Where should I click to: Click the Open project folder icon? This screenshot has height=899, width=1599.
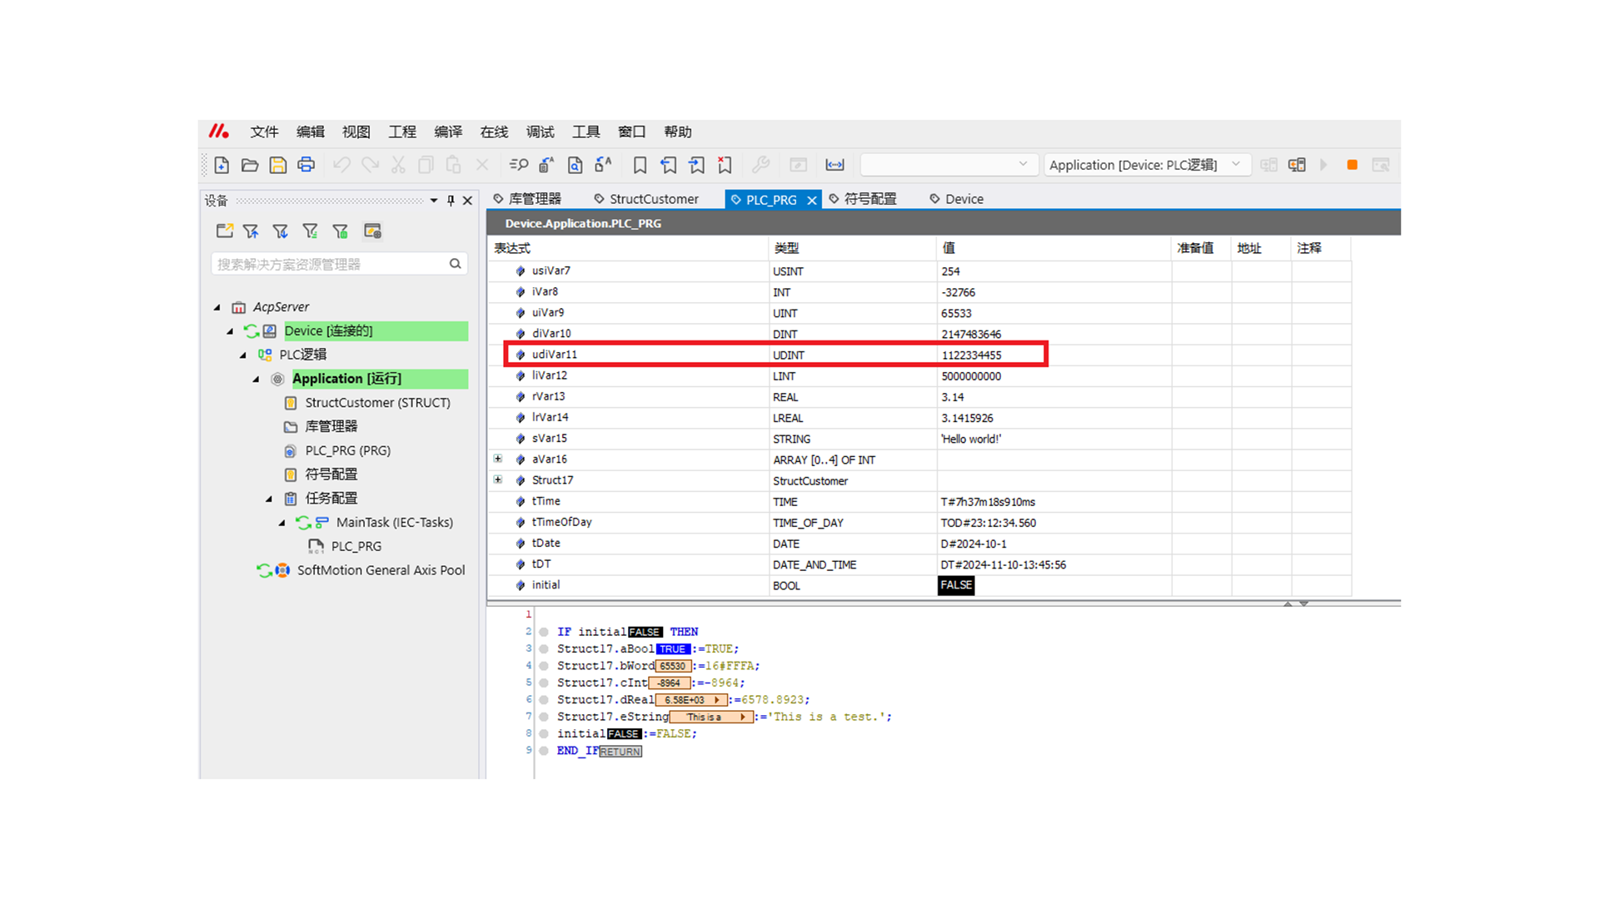pyautogui.click(x=250, y=165)
